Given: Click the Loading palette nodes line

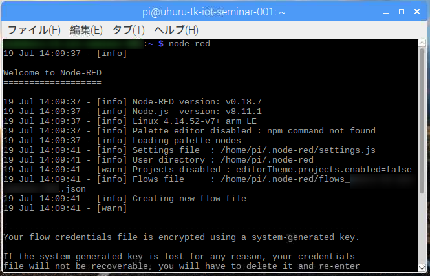Looking at the screenshot, I should 186,141.
